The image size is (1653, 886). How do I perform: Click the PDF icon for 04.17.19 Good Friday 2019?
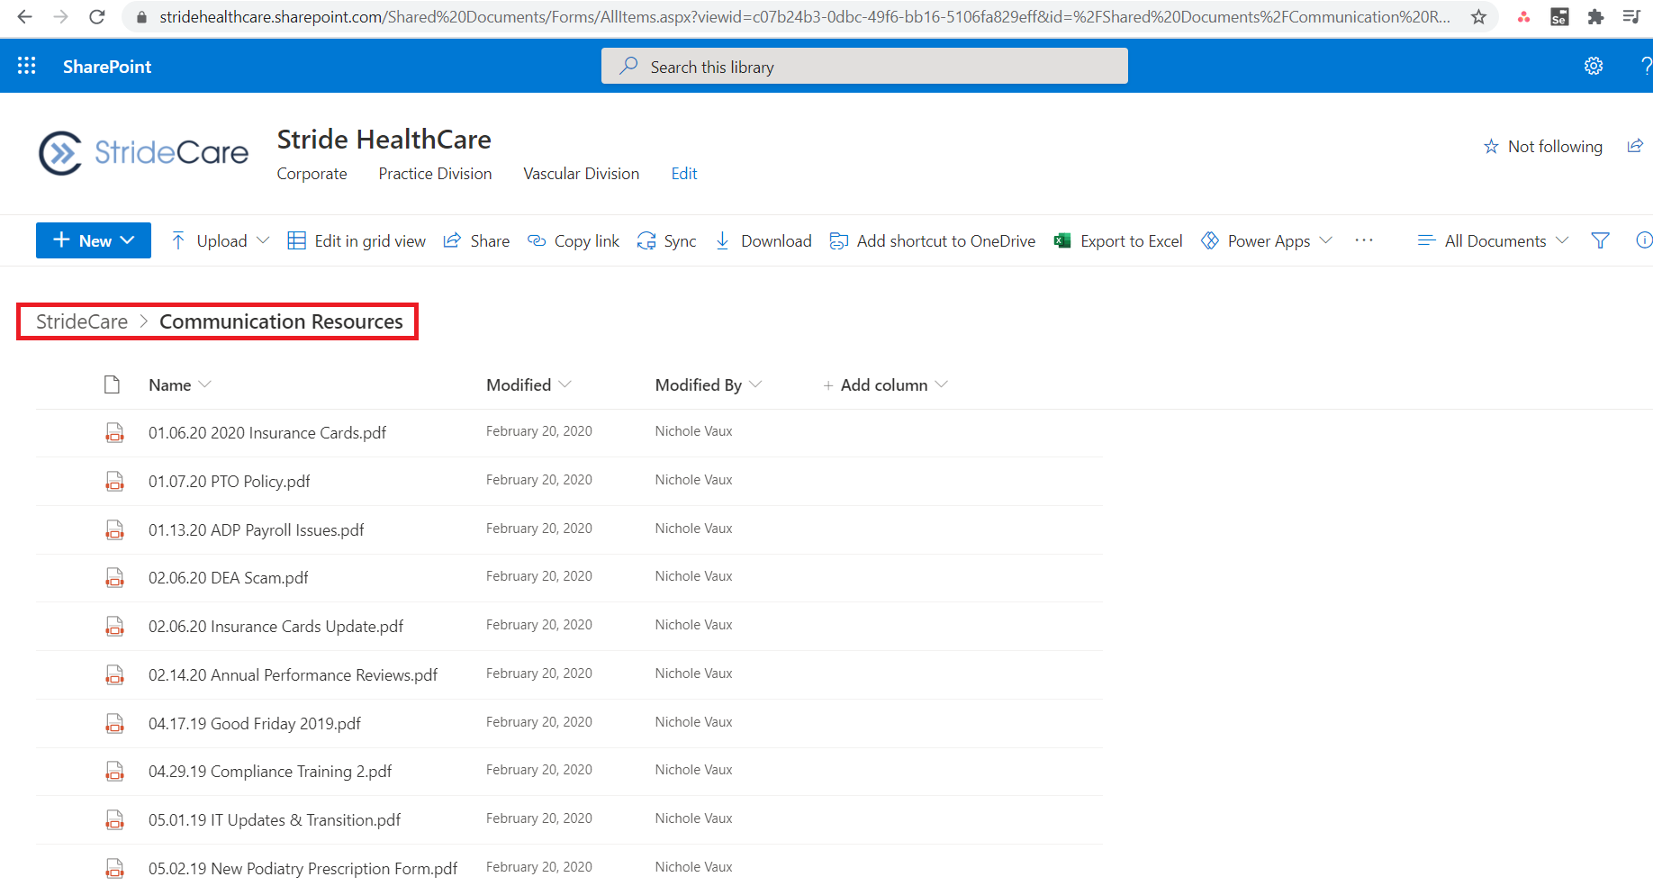[114, 723]
